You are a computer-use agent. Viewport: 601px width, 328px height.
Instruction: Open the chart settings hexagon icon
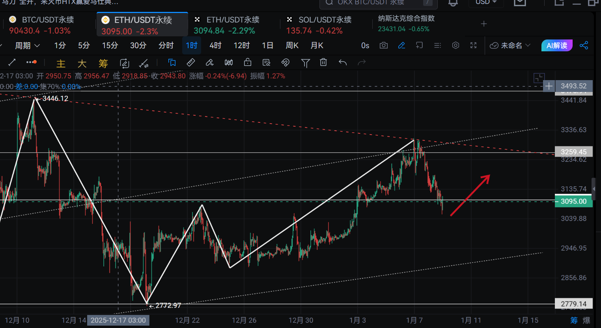[x=455, y=45]
